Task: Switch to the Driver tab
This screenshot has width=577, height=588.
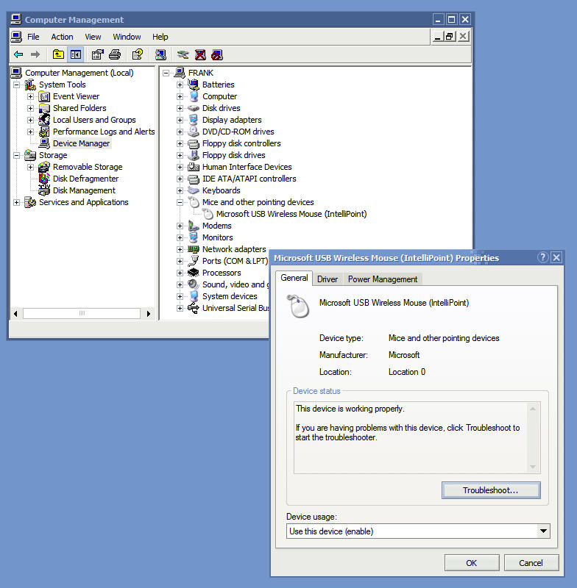Action: click(328, 279)
